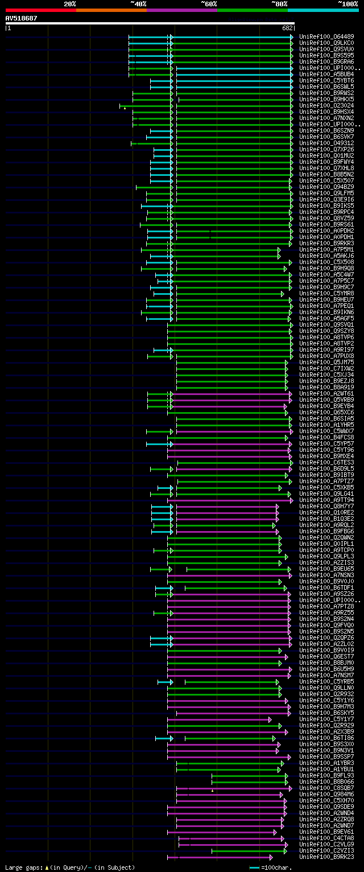The width and height of the screenshot is (364, 872).
Task: Open hit UniRef100_A9SZ26
Action: pos(326,594)
